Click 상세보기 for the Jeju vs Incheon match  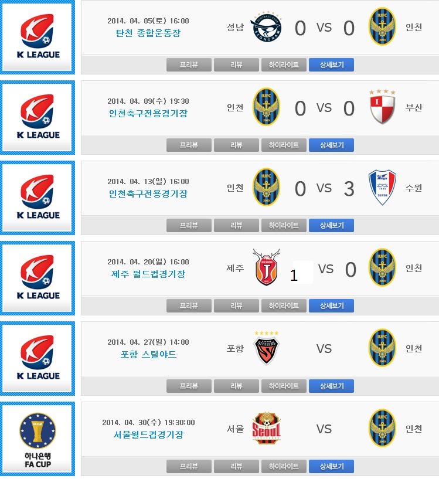(x=332, y=306)
